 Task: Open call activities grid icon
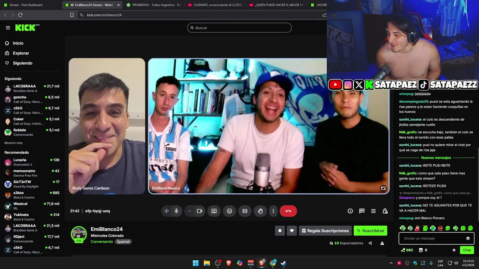[373, 211]
